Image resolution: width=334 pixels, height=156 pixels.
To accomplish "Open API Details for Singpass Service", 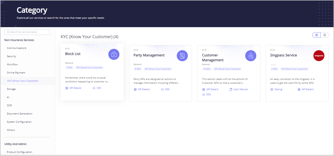I will (306, 89).
